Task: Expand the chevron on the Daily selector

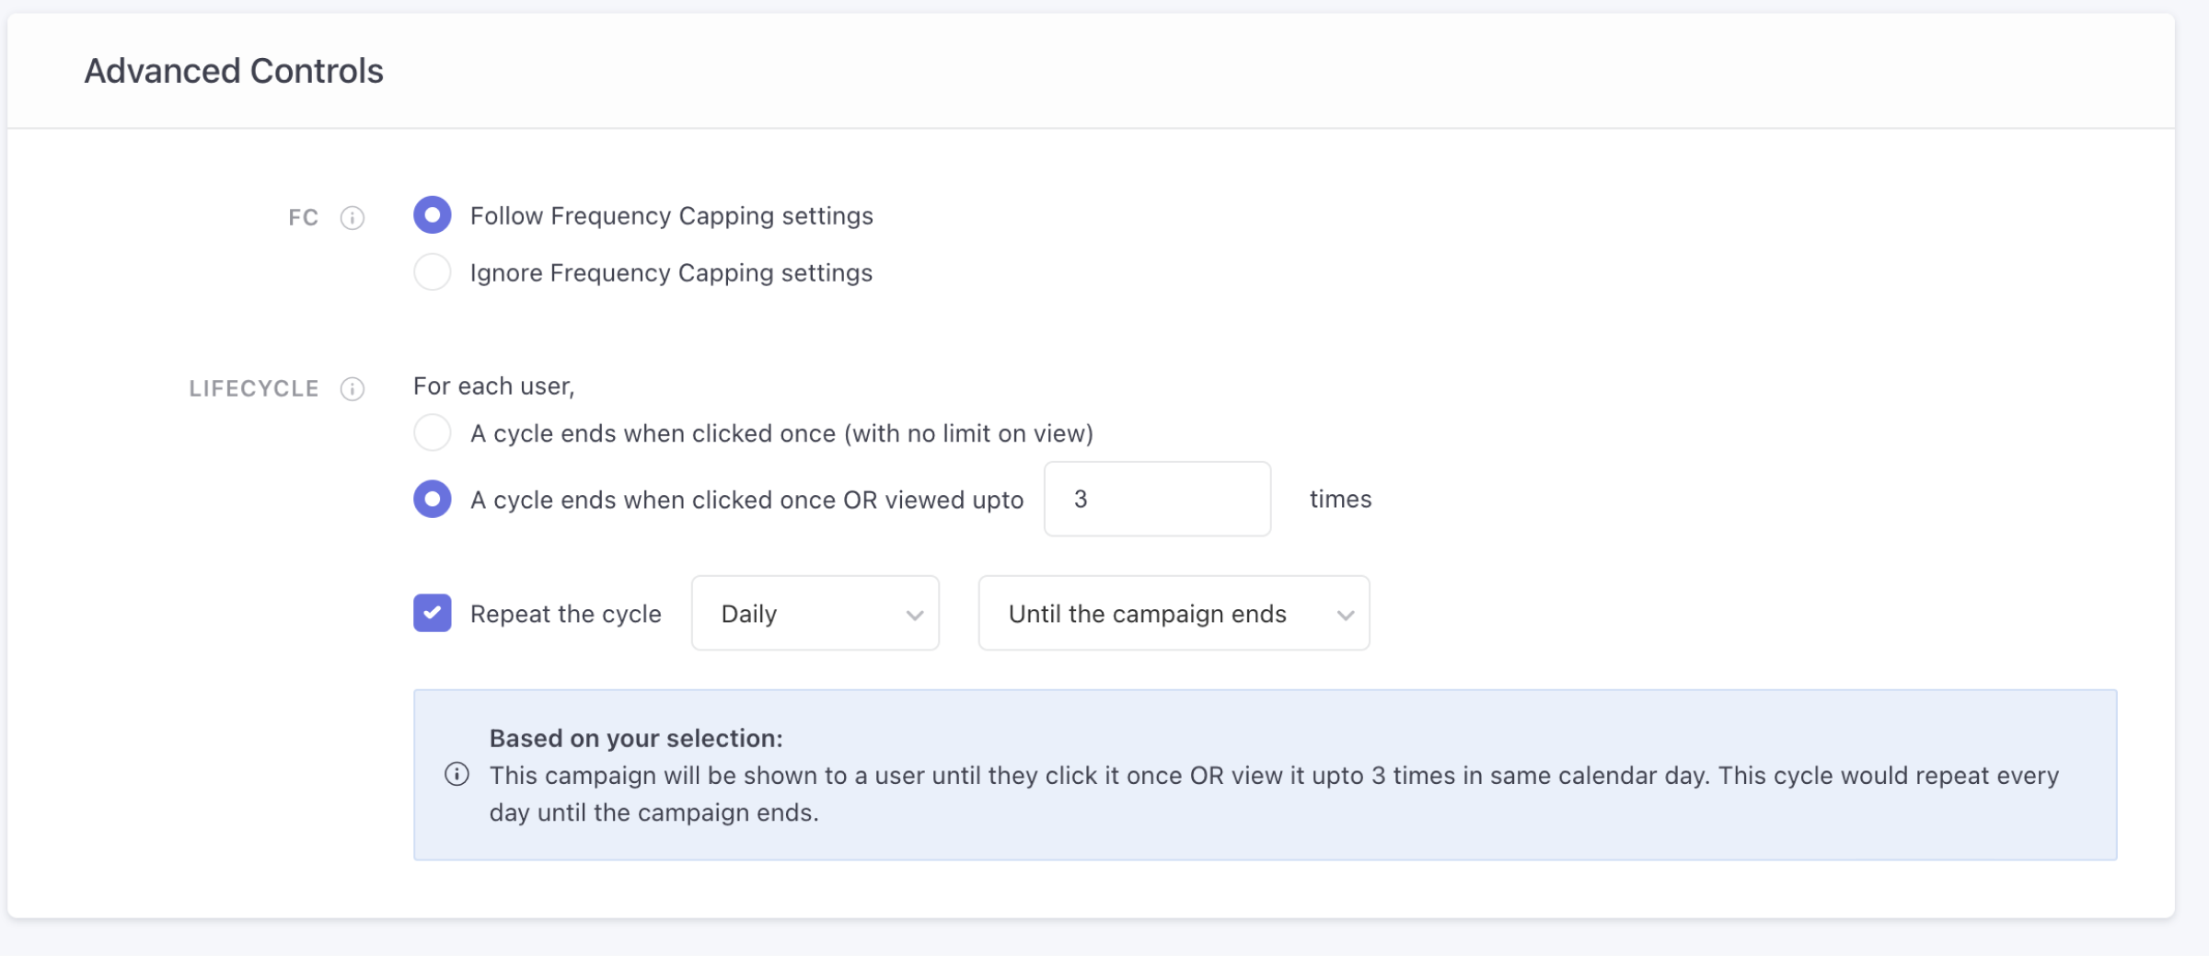Action: [x=914, y=613]
